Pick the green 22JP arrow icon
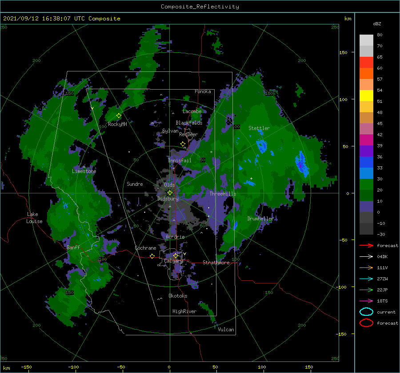This screenshot has height=373, width=400. click(366, 290)
